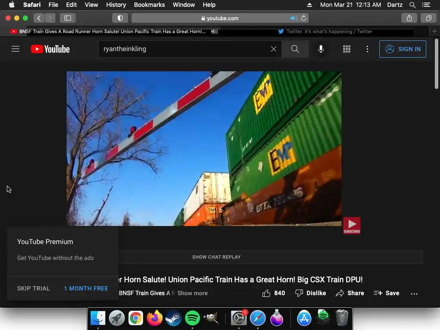
Task: Mute audio via address bar speaker icon
Action: coord(293,18)
